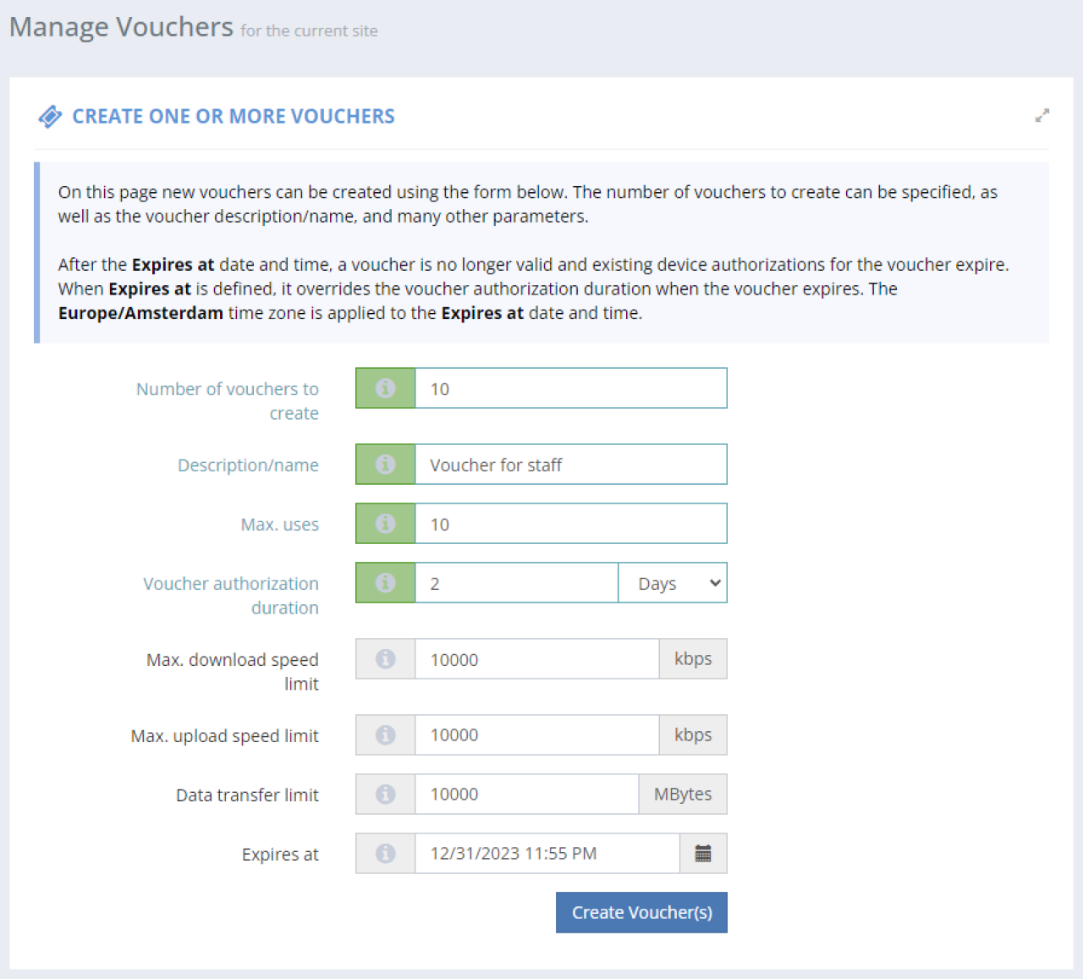The height and width of the screenshot is (979, 1083).
Task: Click the voucher authorization duration value field
Action: [516, 582]
